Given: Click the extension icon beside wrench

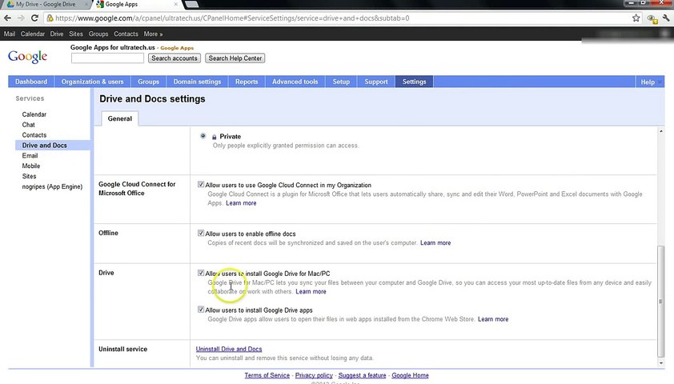Looking at the screenshot, I should (652, 18).
